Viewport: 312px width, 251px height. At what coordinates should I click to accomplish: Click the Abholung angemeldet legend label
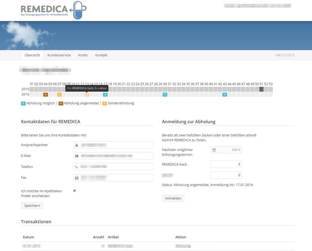coord(81,103)
